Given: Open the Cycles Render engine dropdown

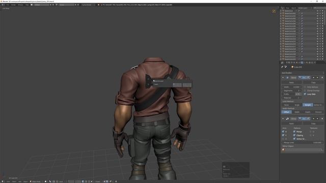Looking at the screenshot, I should 87,5.
